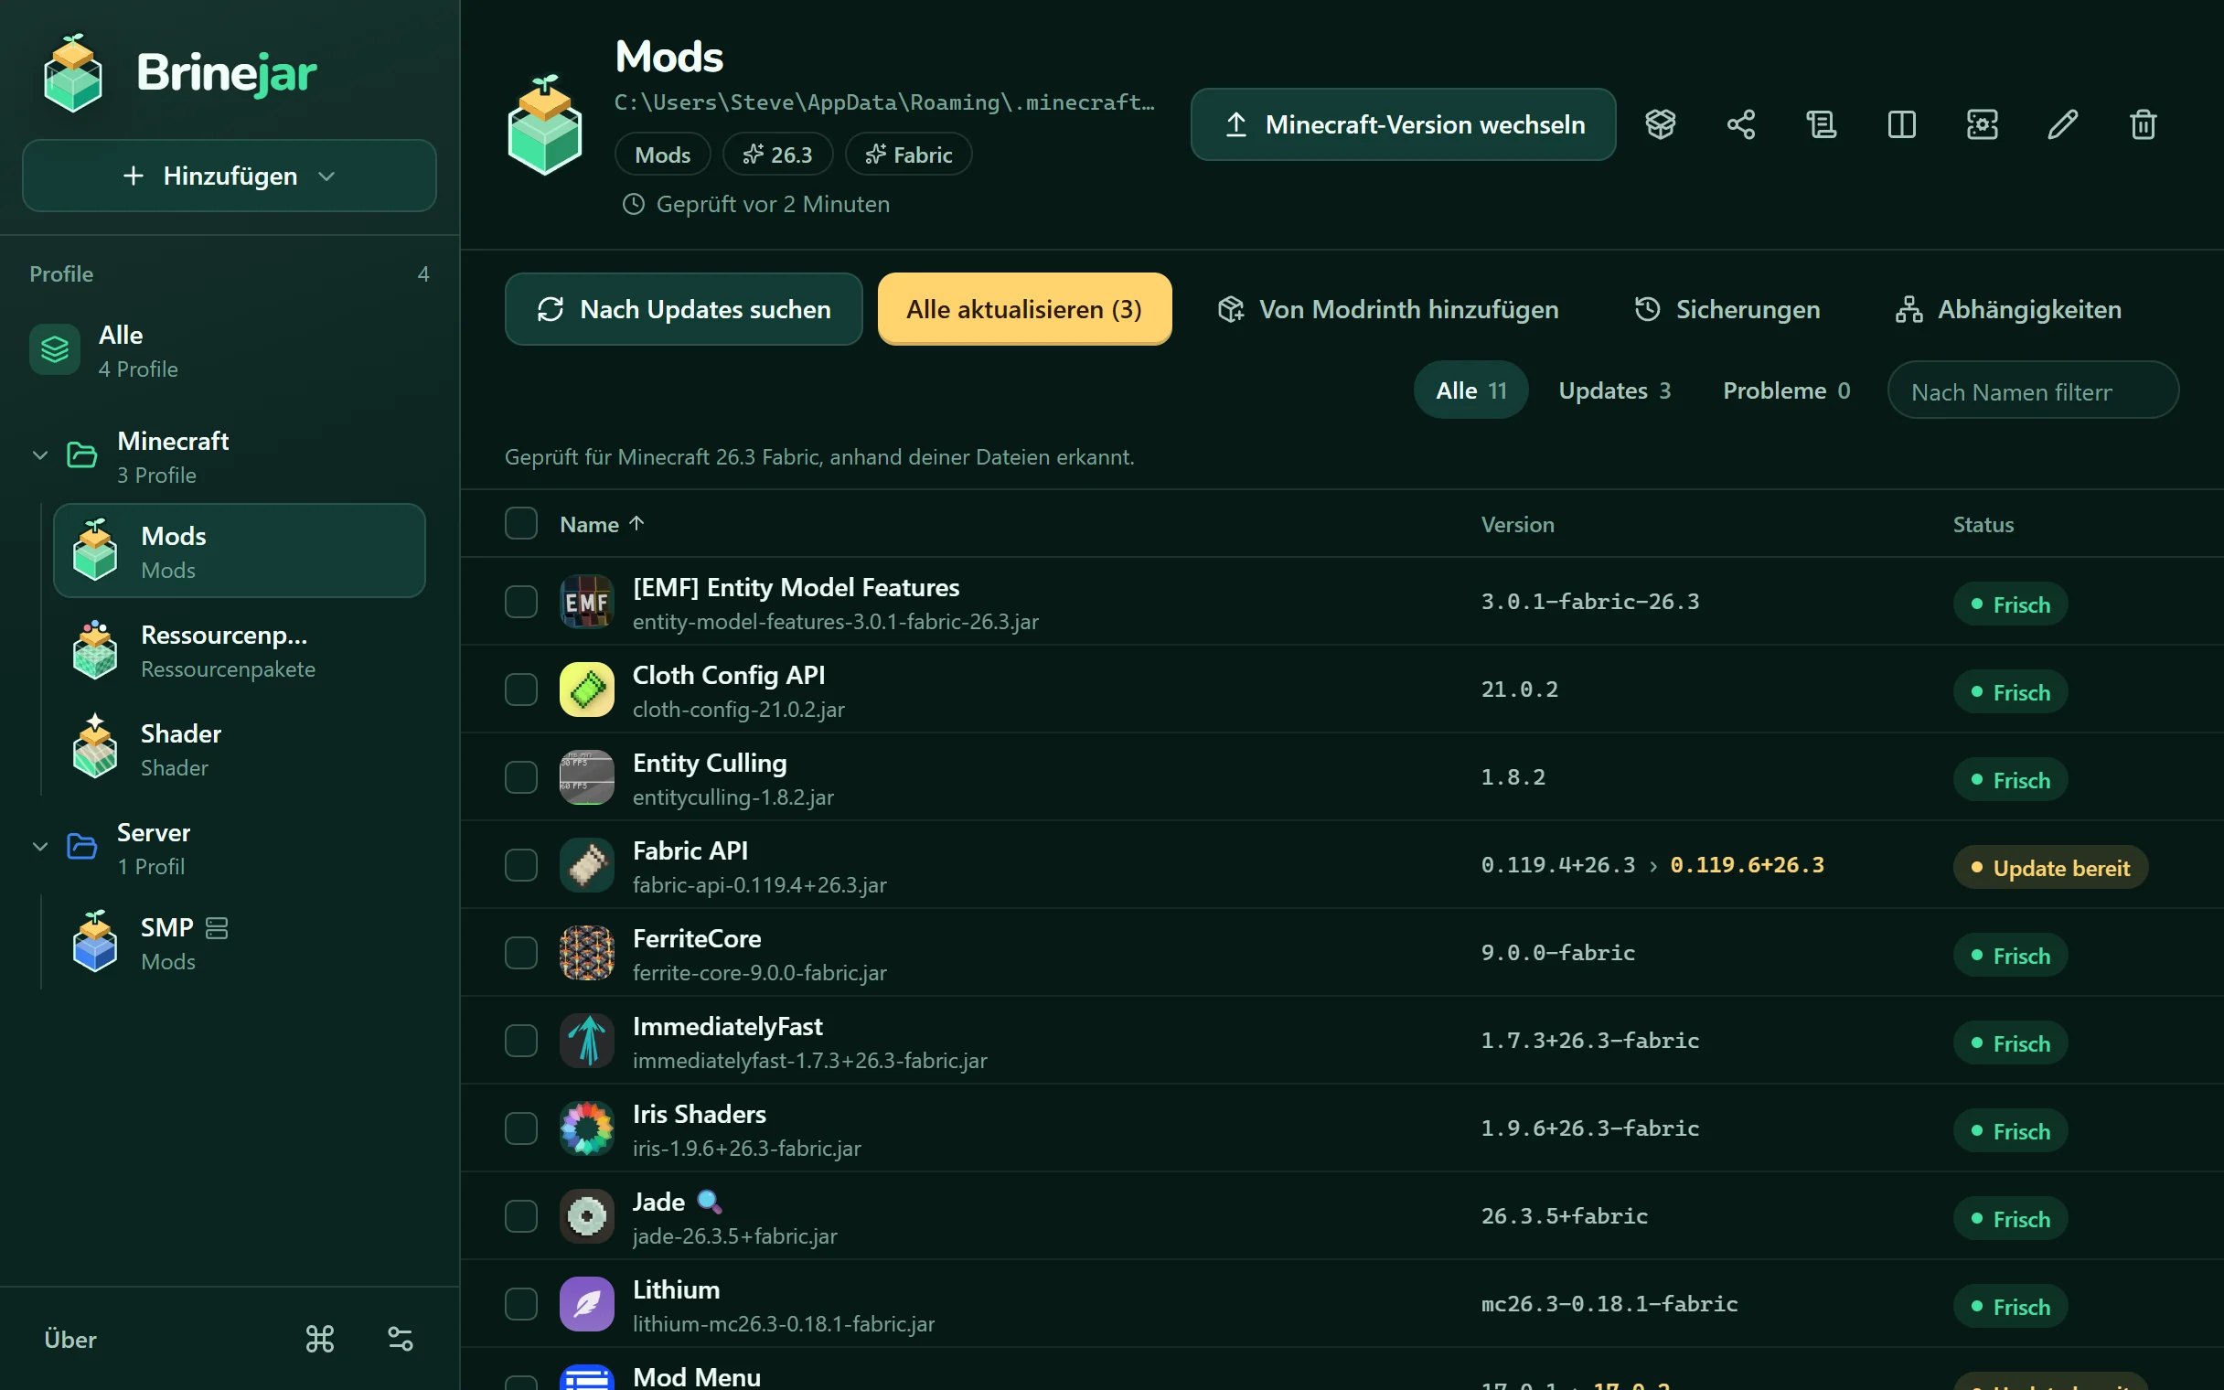Click the 26.3 version tag chip
This screenshot has height=1390, width=2224.
(x=777, y=154)
